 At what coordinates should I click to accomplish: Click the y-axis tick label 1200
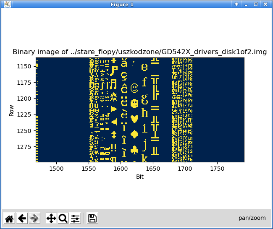click(24, 99)
